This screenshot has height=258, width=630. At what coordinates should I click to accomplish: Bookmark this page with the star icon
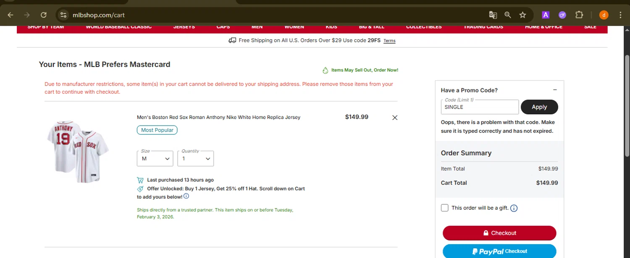(522, 15)
